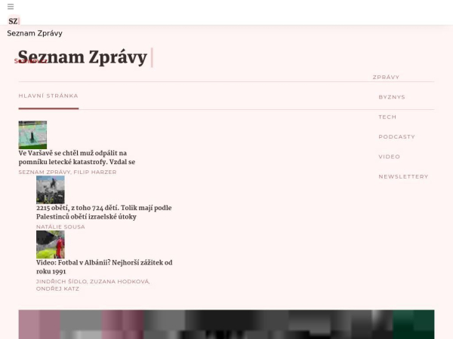The width and height of the screenshot is (453, 339).
Task: Go to the Tech section
Action: point(387,117)
